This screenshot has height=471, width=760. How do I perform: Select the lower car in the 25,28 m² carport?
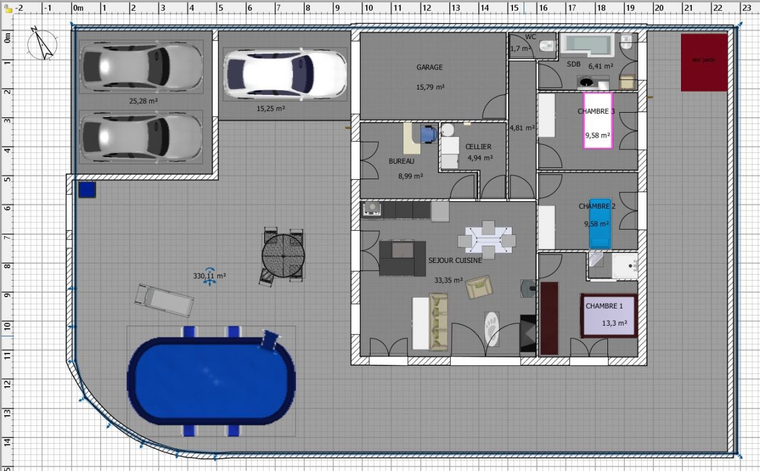click(x=141, y=136)
